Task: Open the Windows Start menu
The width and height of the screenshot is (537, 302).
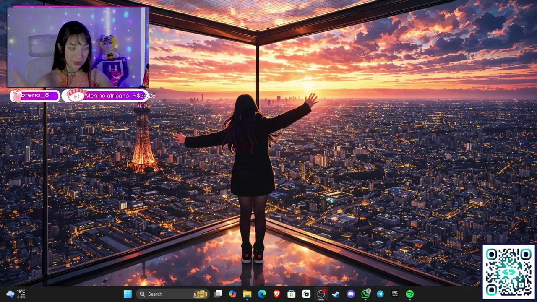Action: point(128,294)
